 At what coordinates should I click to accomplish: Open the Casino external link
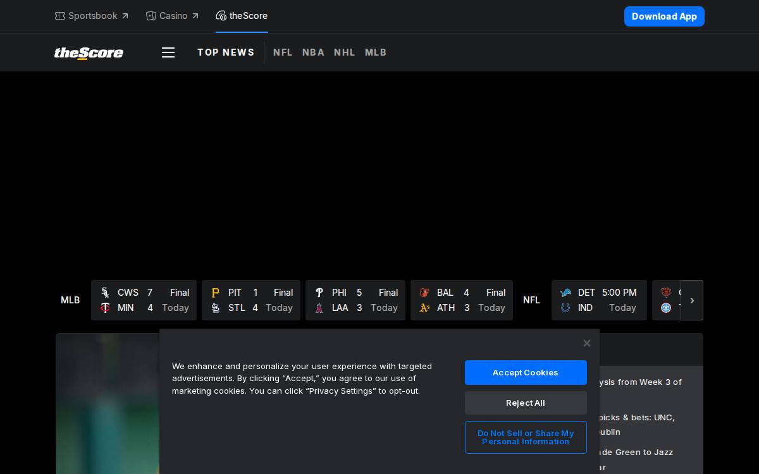click(x=172, y=16)
